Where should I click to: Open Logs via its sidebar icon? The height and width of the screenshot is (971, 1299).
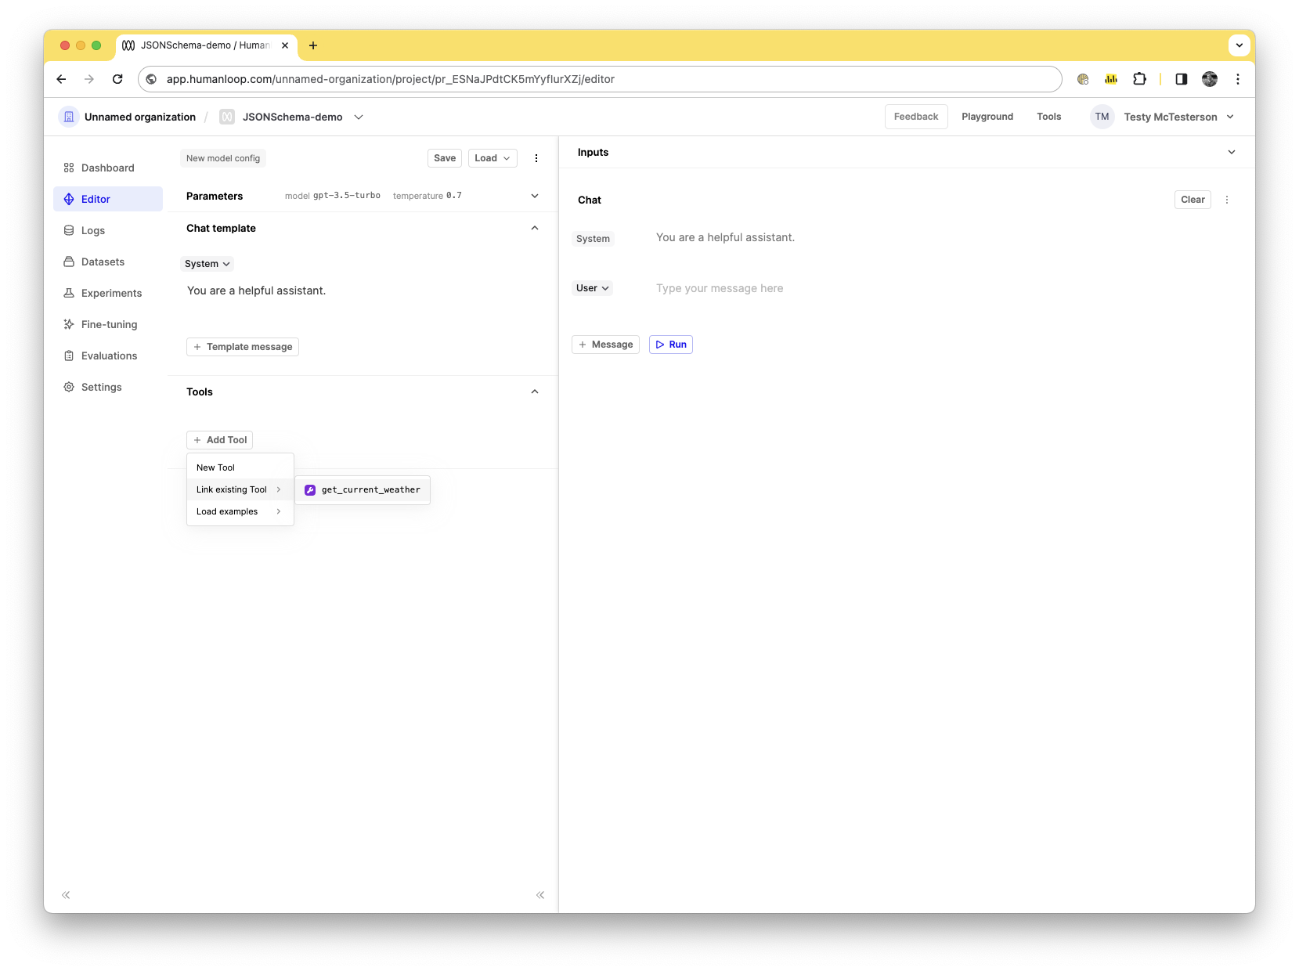coord(69,230)
